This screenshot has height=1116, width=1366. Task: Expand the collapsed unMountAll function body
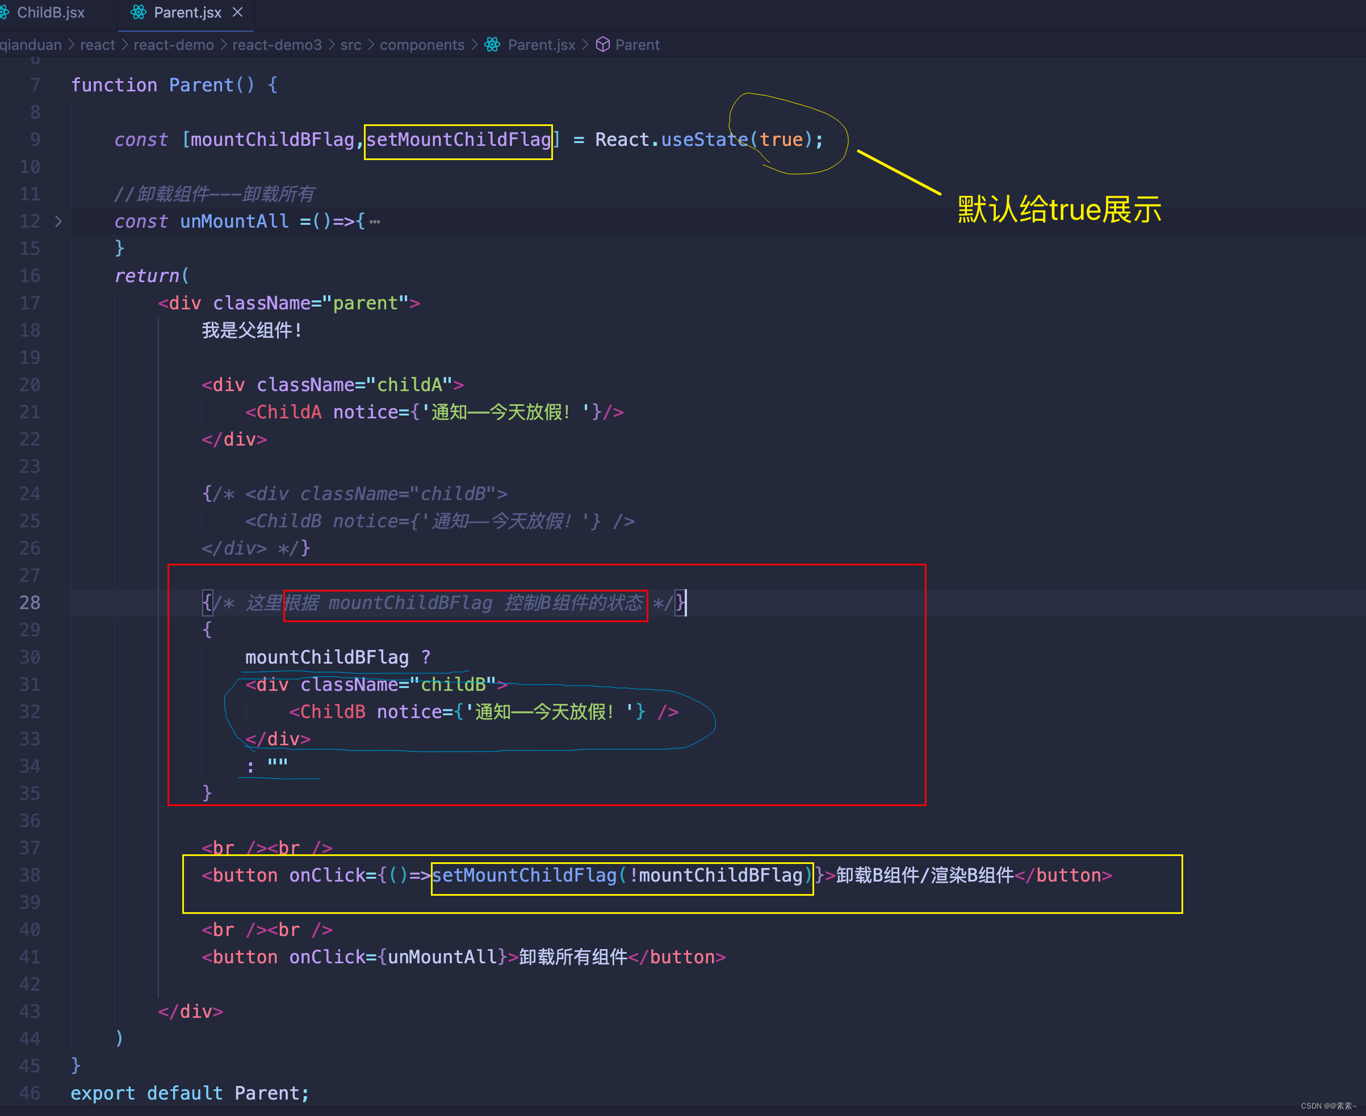(58, 221)
